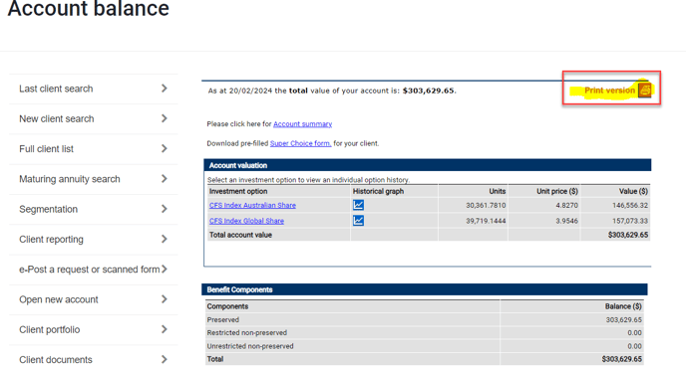Expand chevron next to Full client list
Image resolution: width=686 pixels, height=369 pixels.
[165, 148]
